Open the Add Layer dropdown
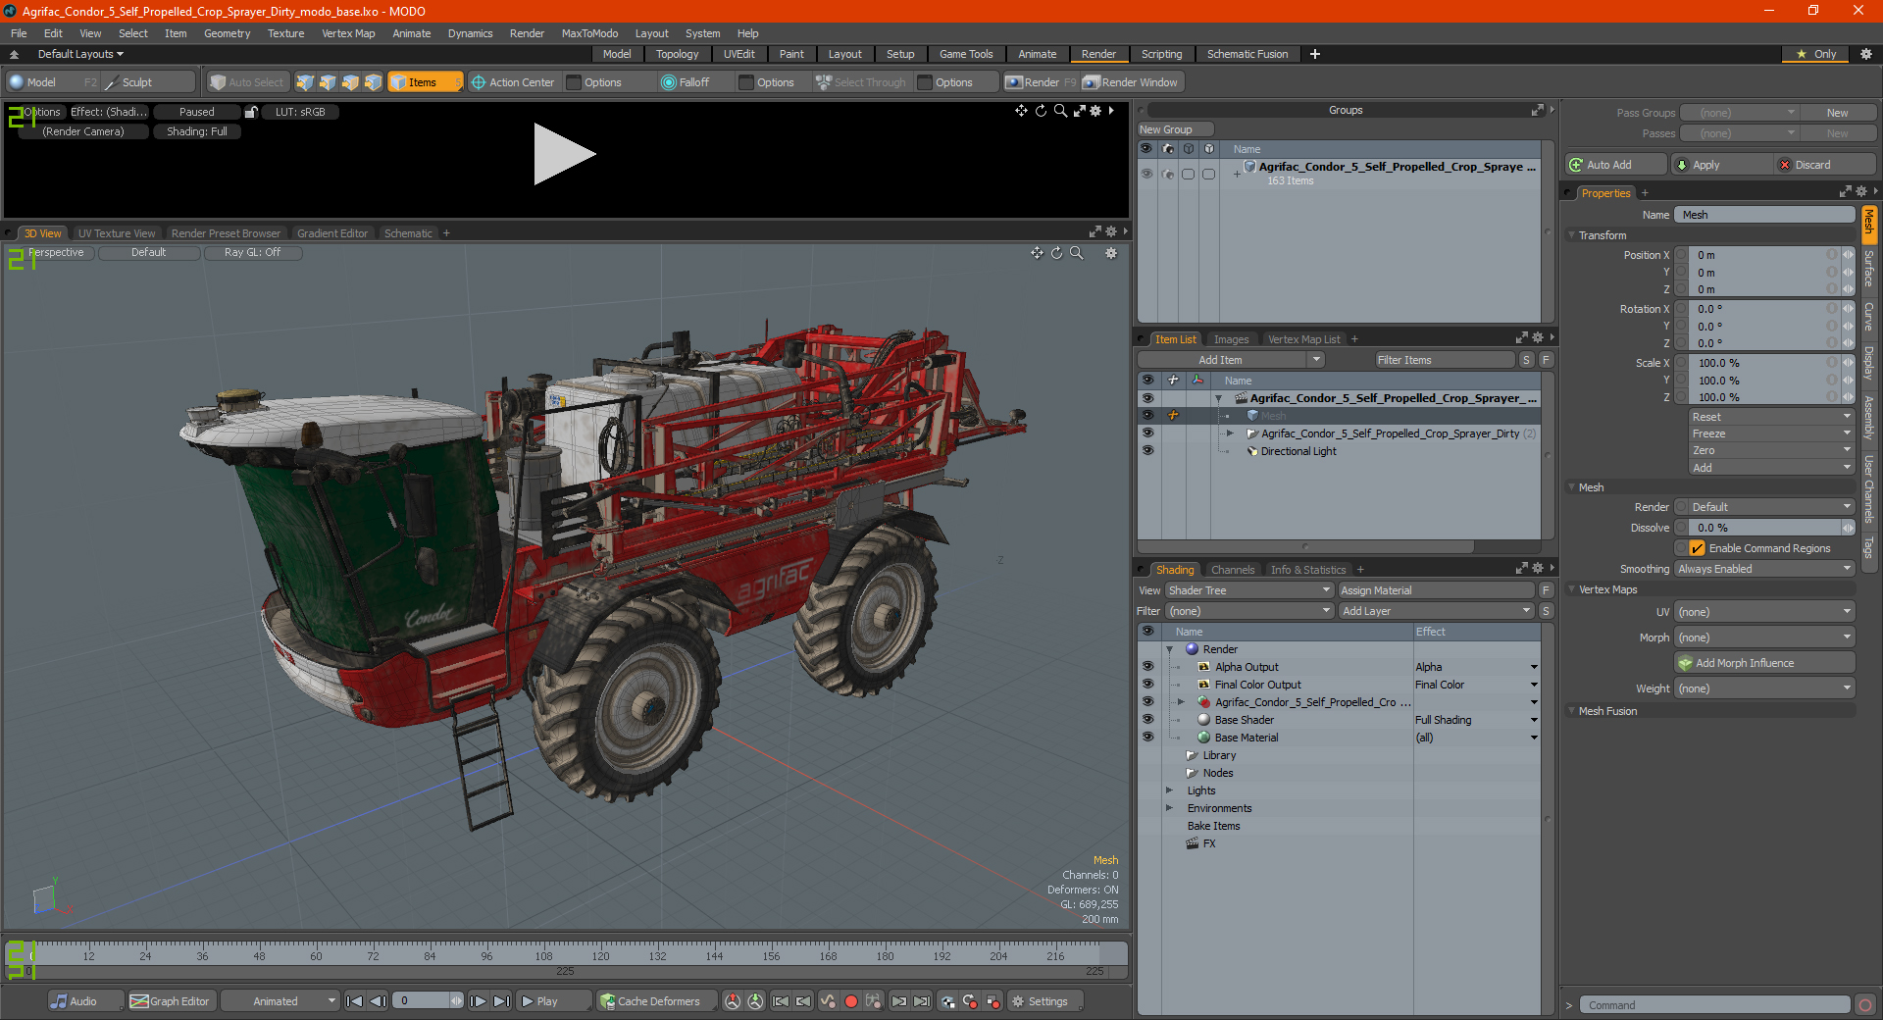The width and height of the screenshot is (1883, 1020). (x=1436, y=611)
